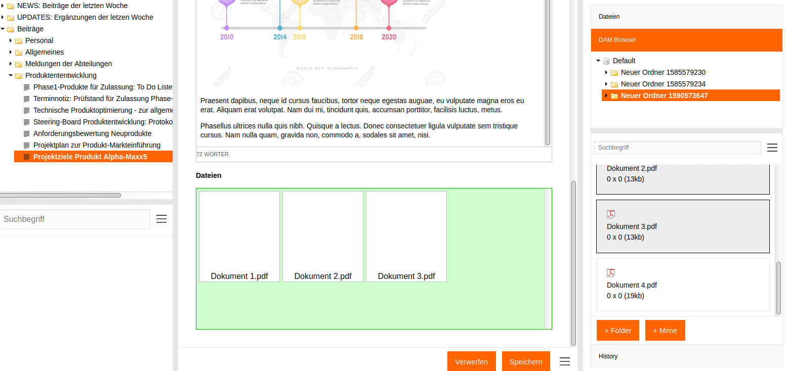
Task: Open hamburger menu next to left Suchbegriff field
Action: tap(161, 219)
